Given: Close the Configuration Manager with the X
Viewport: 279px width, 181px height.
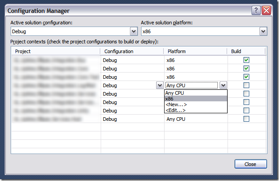Looking at the screenshot, I should 266,10.
